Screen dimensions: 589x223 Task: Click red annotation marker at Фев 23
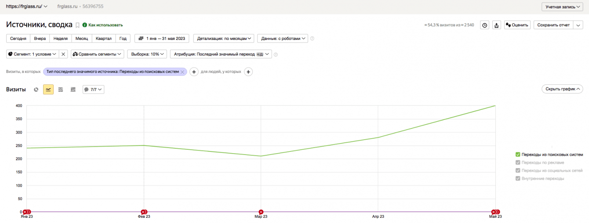(144, 212)
